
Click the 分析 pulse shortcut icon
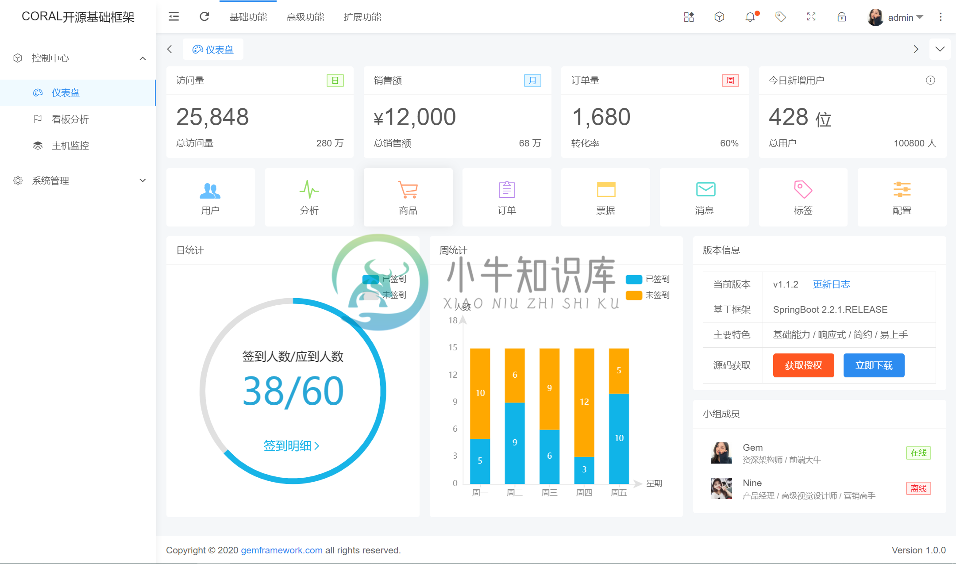[x=309, y=189]
